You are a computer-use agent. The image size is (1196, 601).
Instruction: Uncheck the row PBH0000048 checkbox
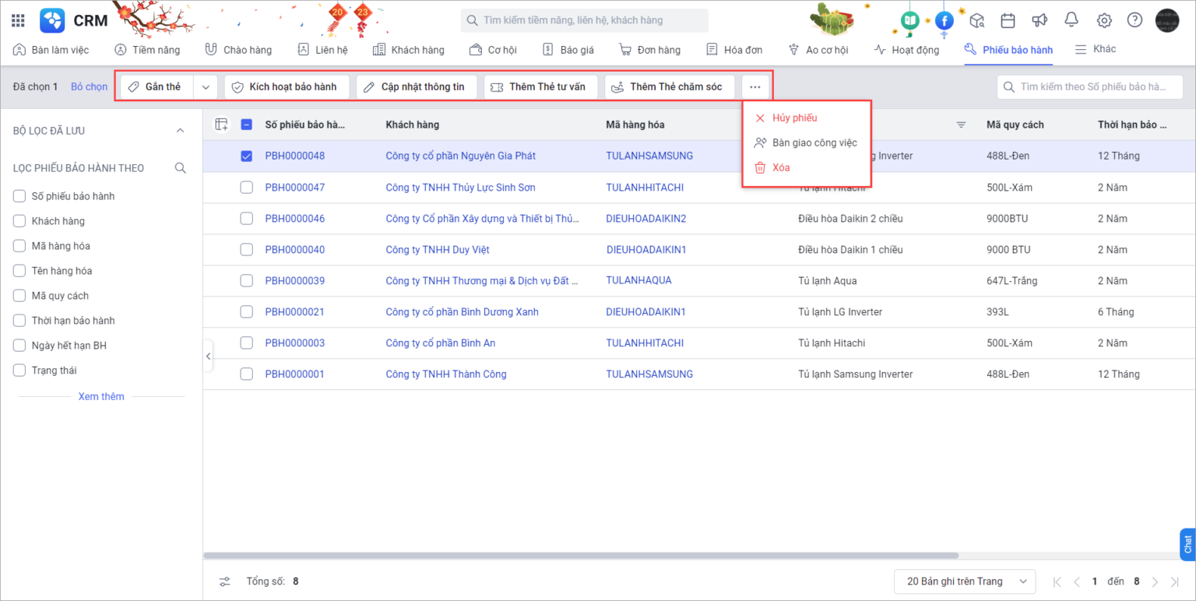pos(247,156)
